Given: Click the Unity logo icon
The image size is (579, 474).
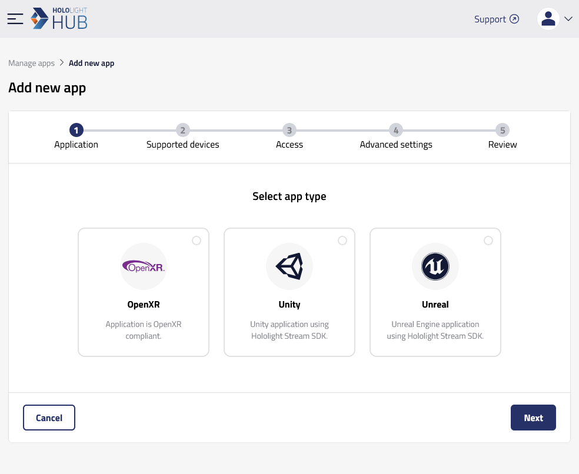Looking at the screenshot, I should click(289, 266).
